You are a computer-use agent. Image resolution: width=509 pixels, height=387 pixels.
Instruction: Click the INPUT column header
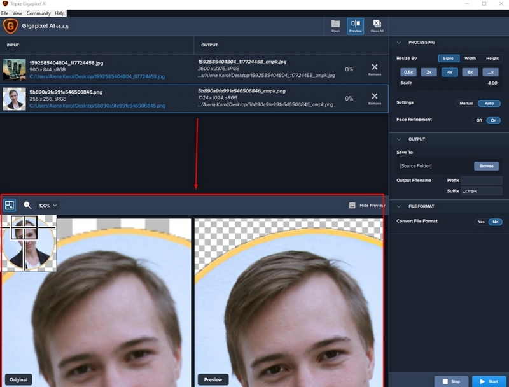coord(13,45)
